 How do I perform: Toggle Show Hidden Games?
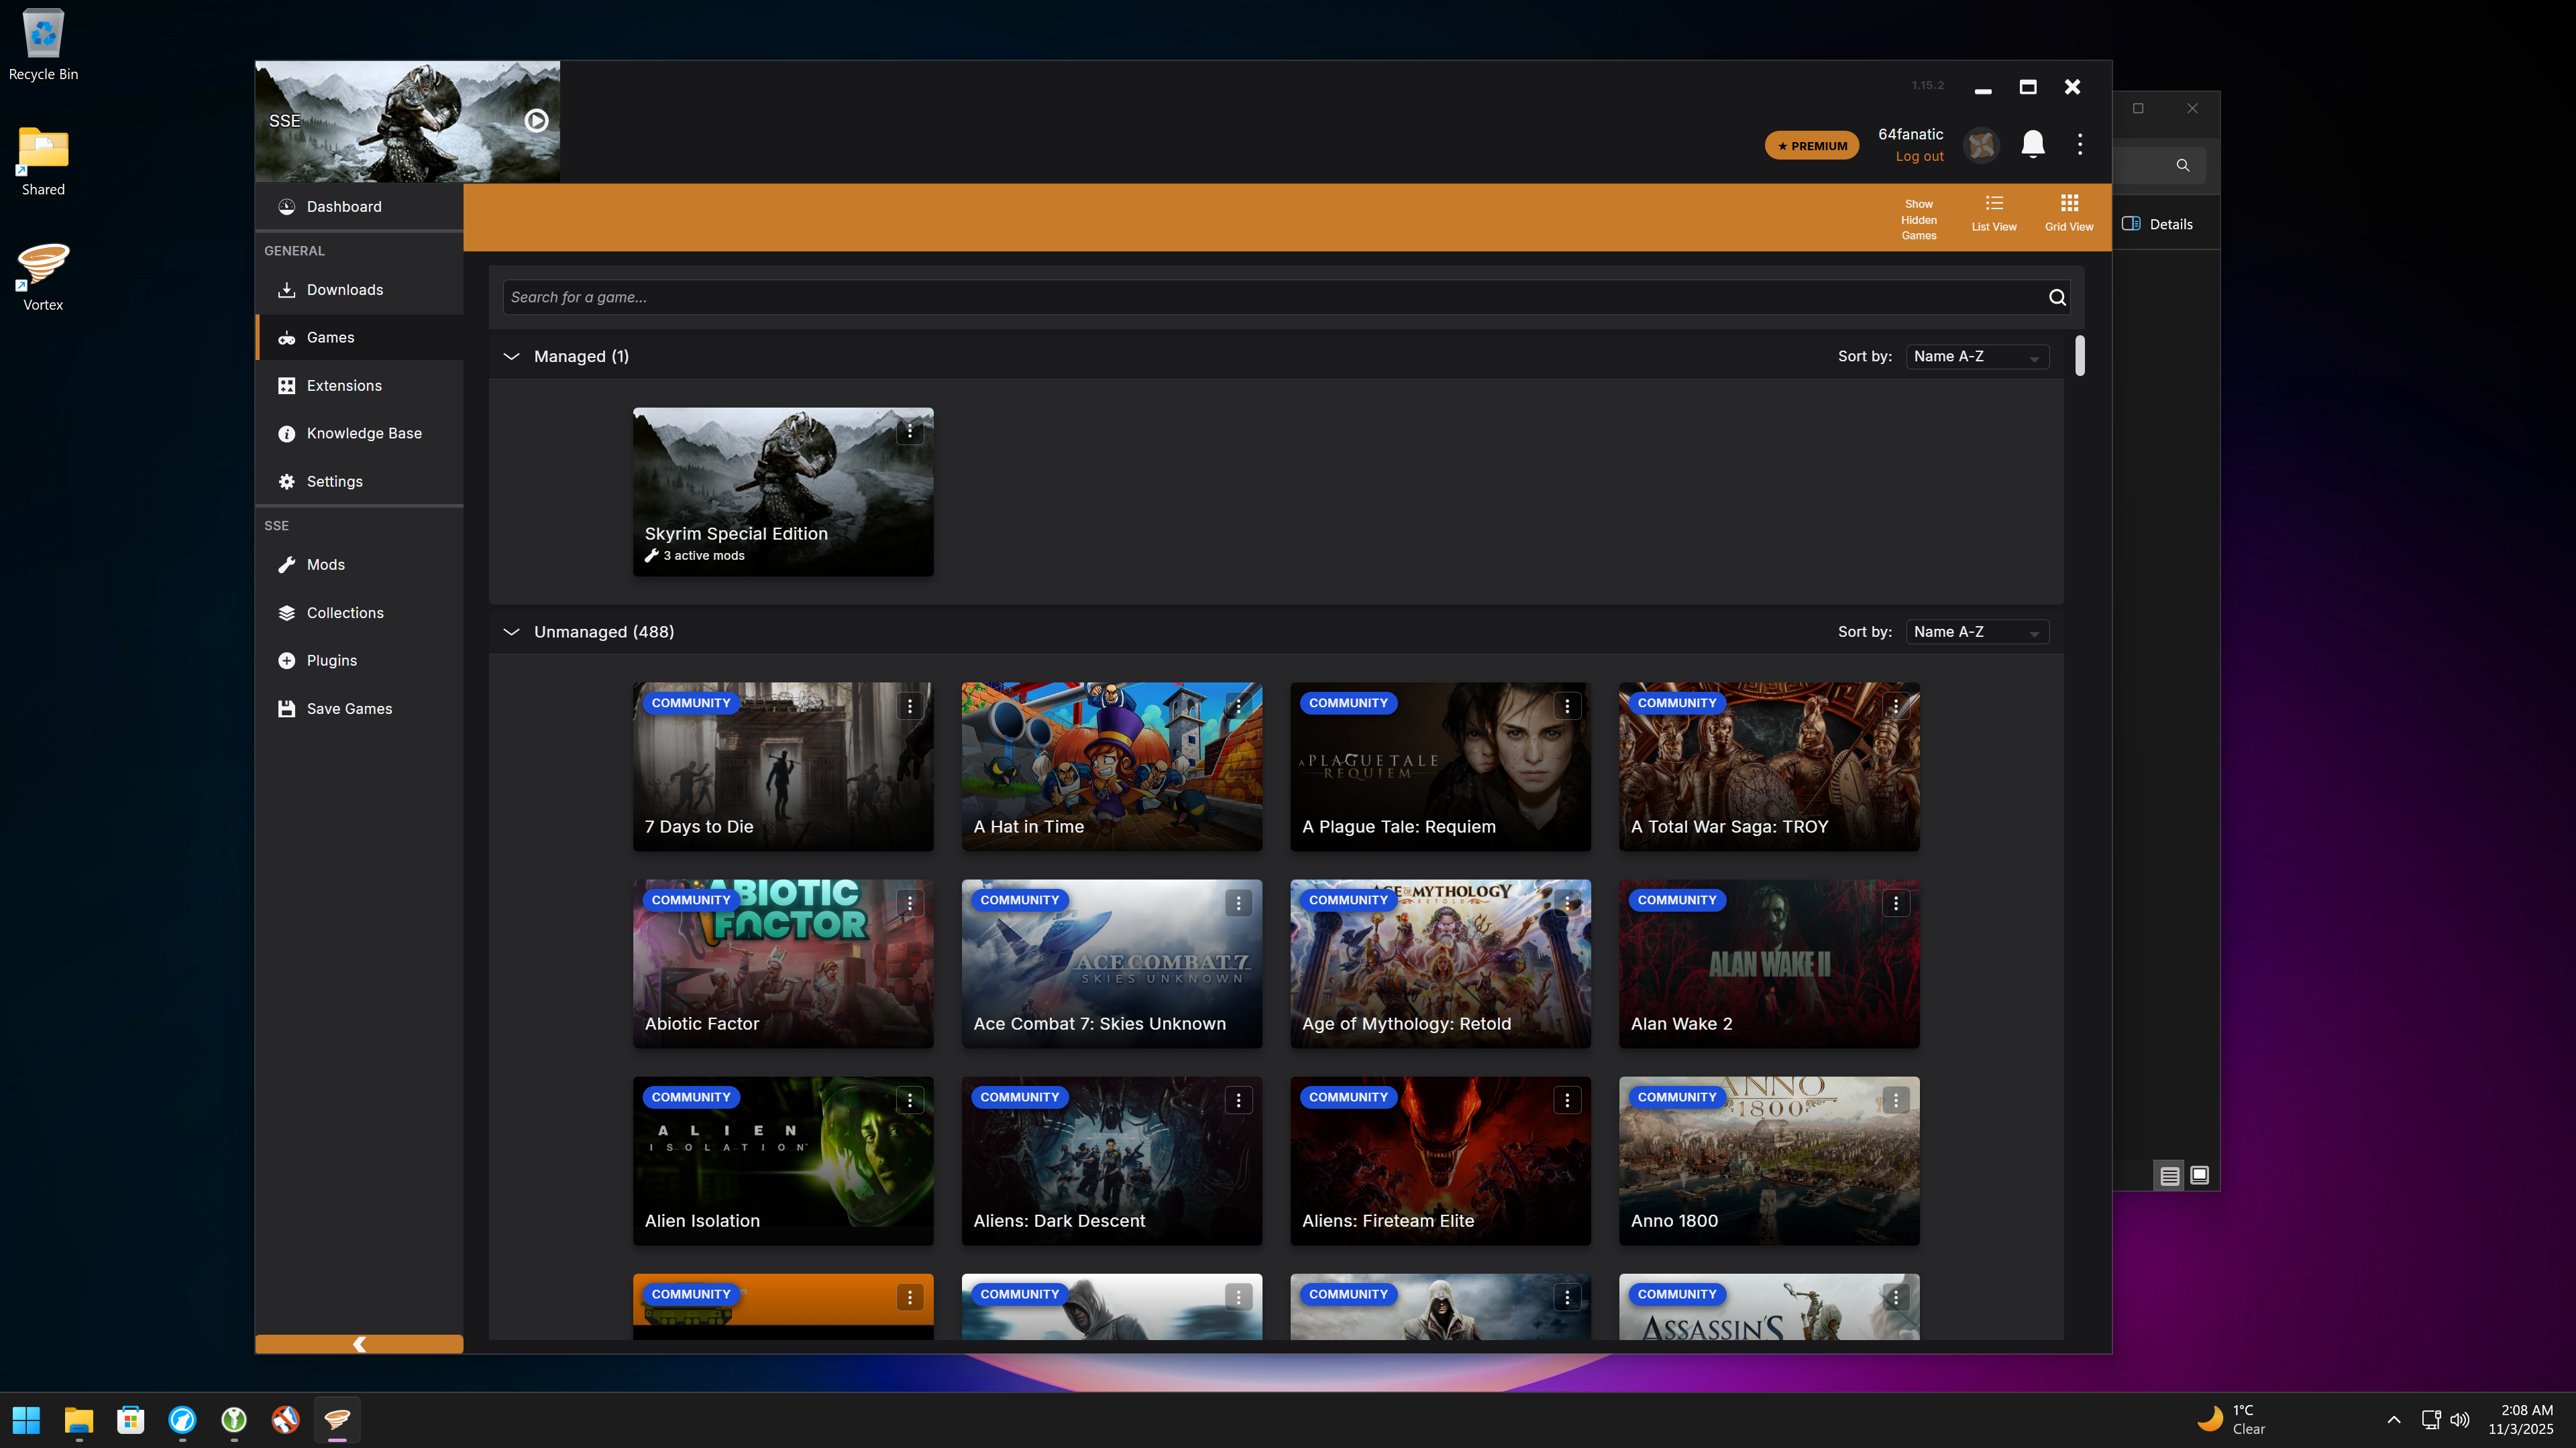click(x=1918, y=219)
